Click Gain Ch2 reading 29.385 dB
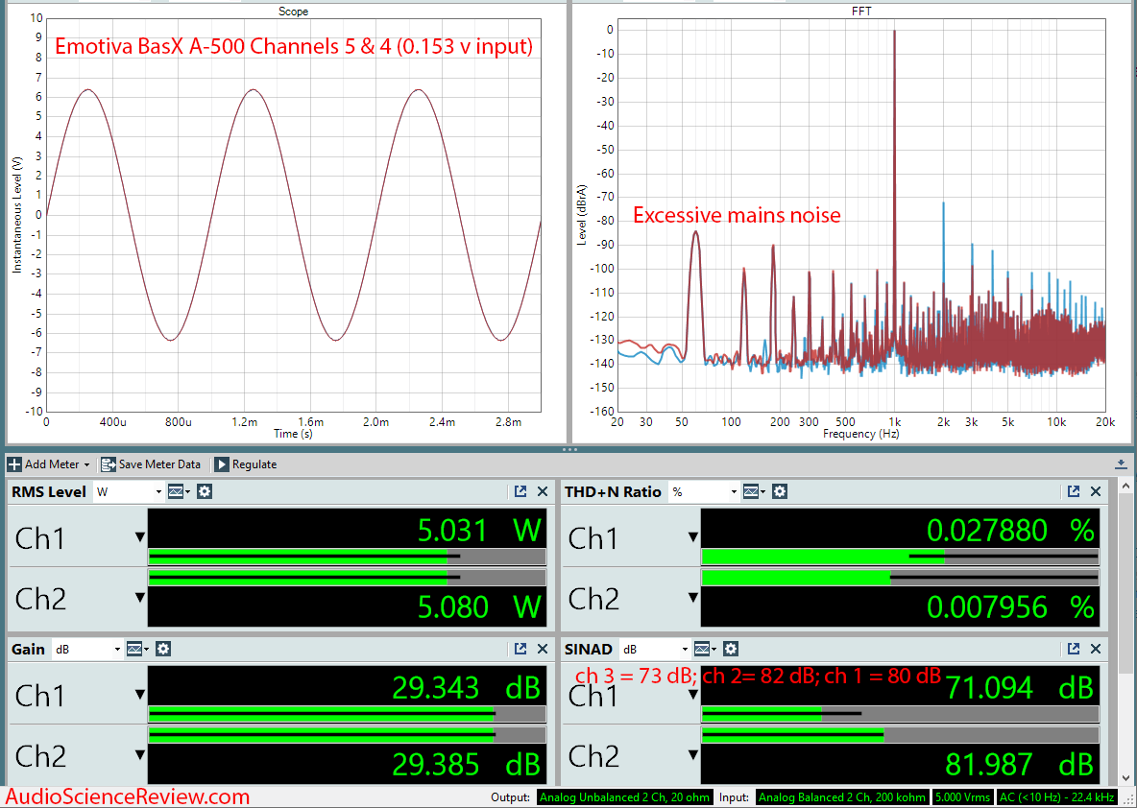1137x808 pixels. pos(467,765)
